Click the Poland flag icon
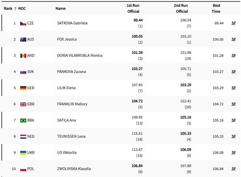241x177 pixels. [x=23, y=169]
